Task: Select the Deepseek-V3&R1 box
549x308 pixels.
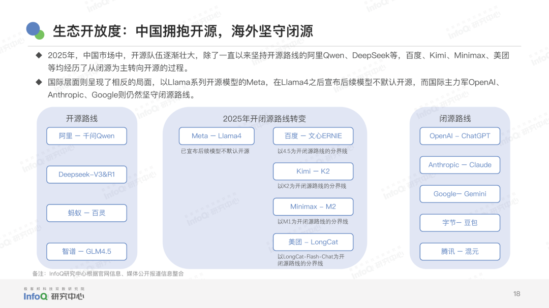Action: coord(86,175)
